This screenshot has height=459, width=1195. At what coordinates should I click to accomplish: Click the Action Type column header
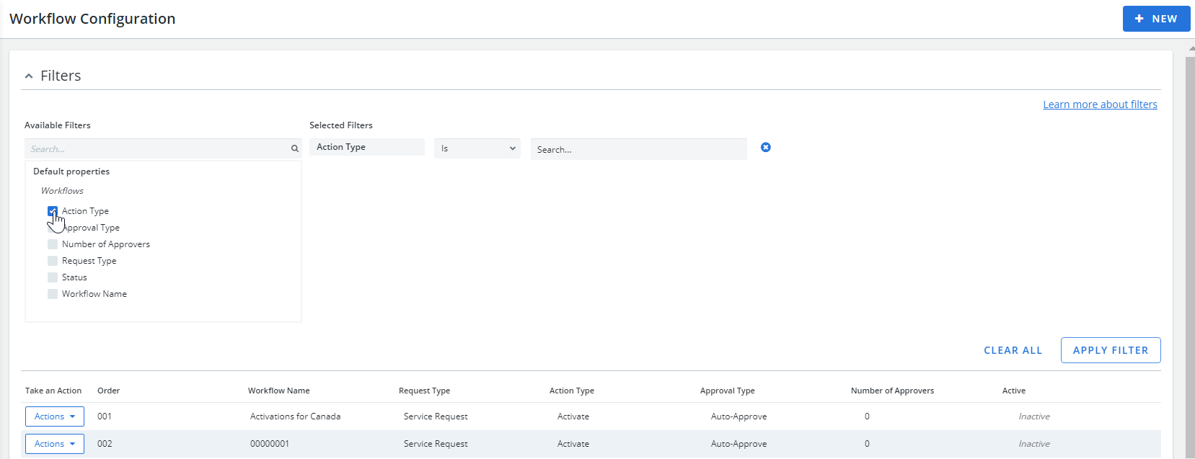pos(572,391)
